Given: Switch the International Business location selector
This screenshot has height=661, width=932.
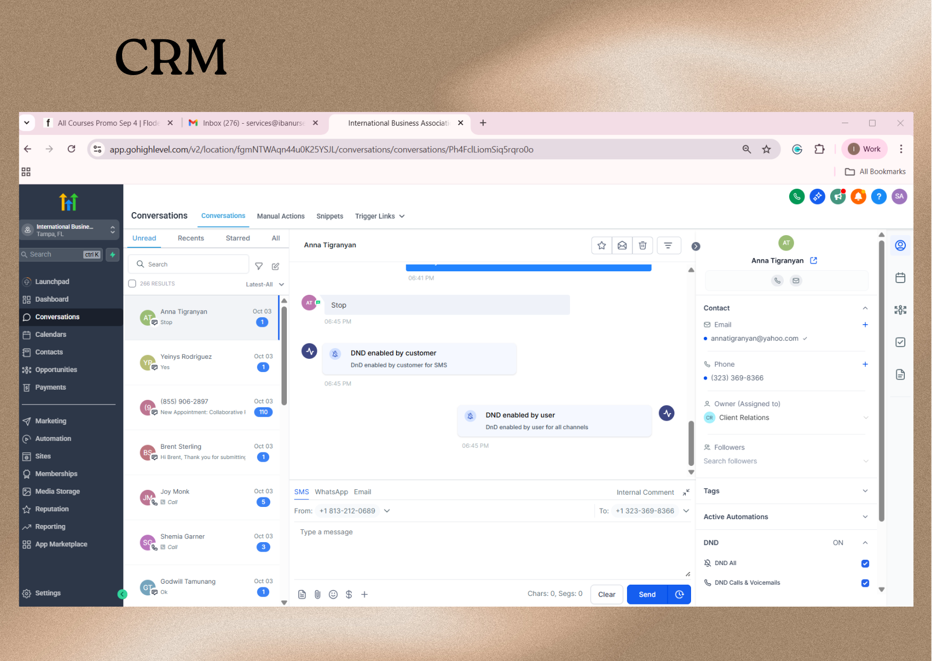Looking at the screenshot, I should pyautogui.click(x=69, y=230).
